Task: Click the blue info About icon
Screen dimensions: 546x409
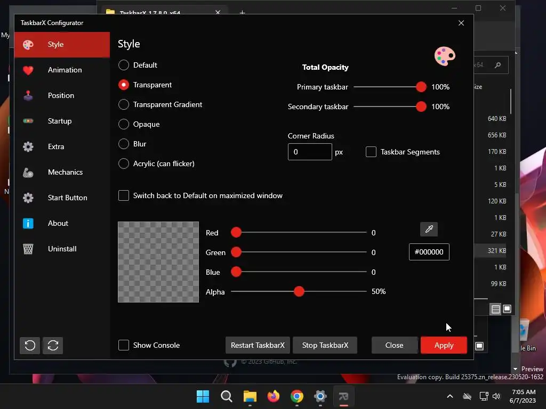Action: [x=28, y=223]
